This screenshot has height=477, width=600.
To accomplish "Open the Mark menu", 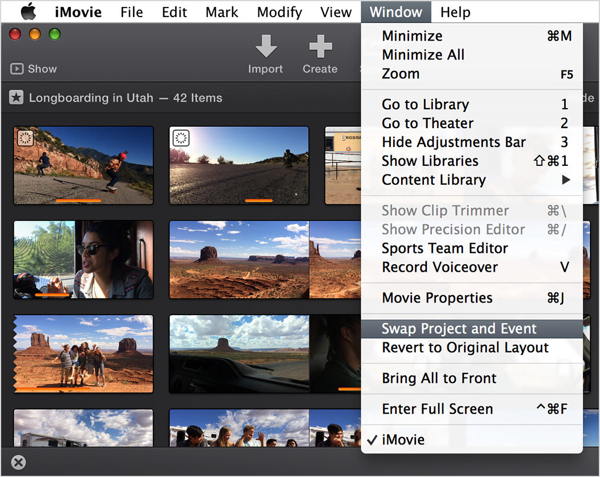I will (x=222, y=12).
